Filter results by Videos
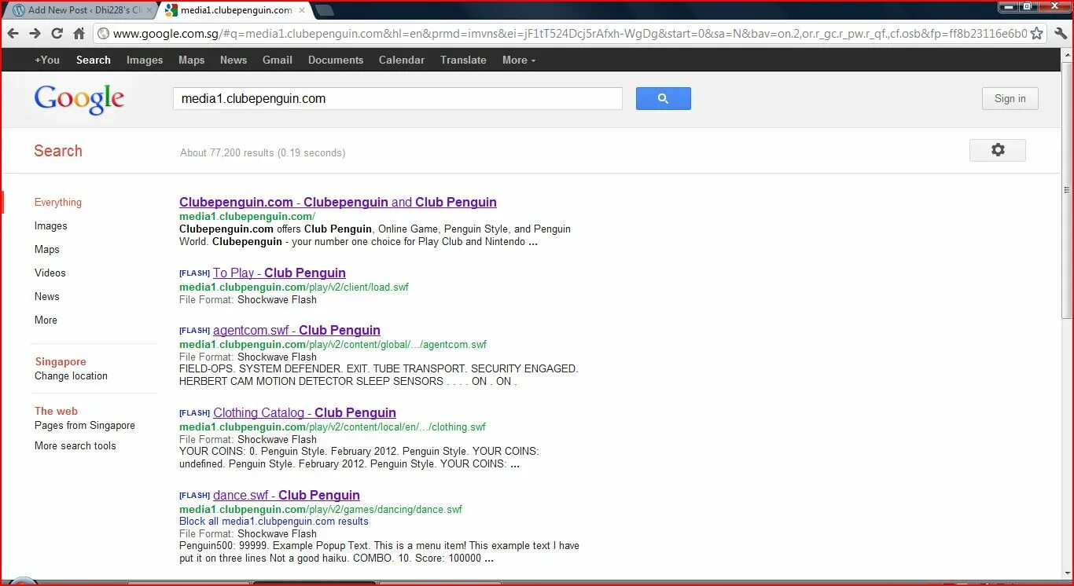Screen dimensions: 1074x586 point(50,273)
